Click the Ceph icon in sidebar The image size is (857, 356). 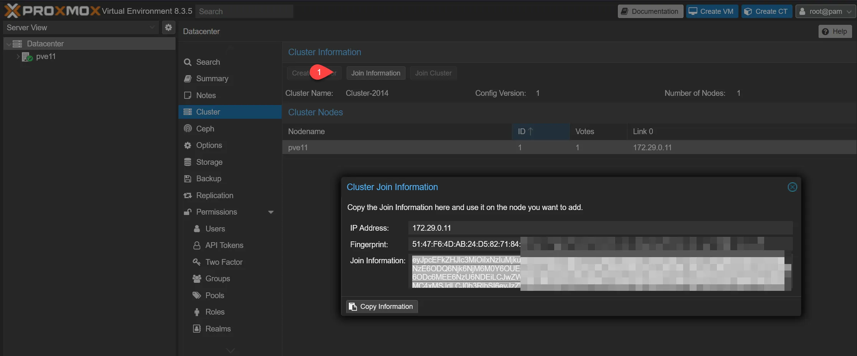click(188, 129)
